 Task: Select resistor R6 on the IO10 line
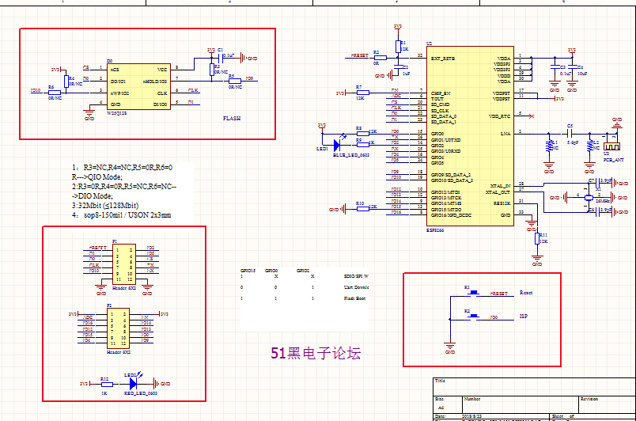pos(55,93)
